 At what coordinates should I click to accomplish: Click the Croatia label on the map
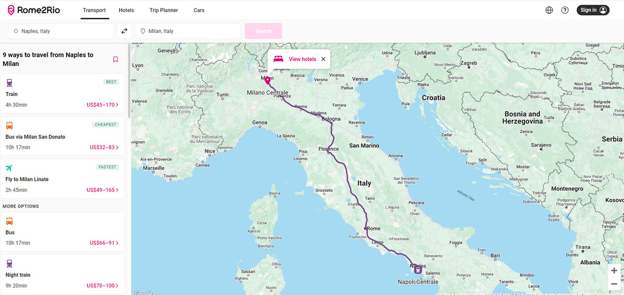(434, 98)
